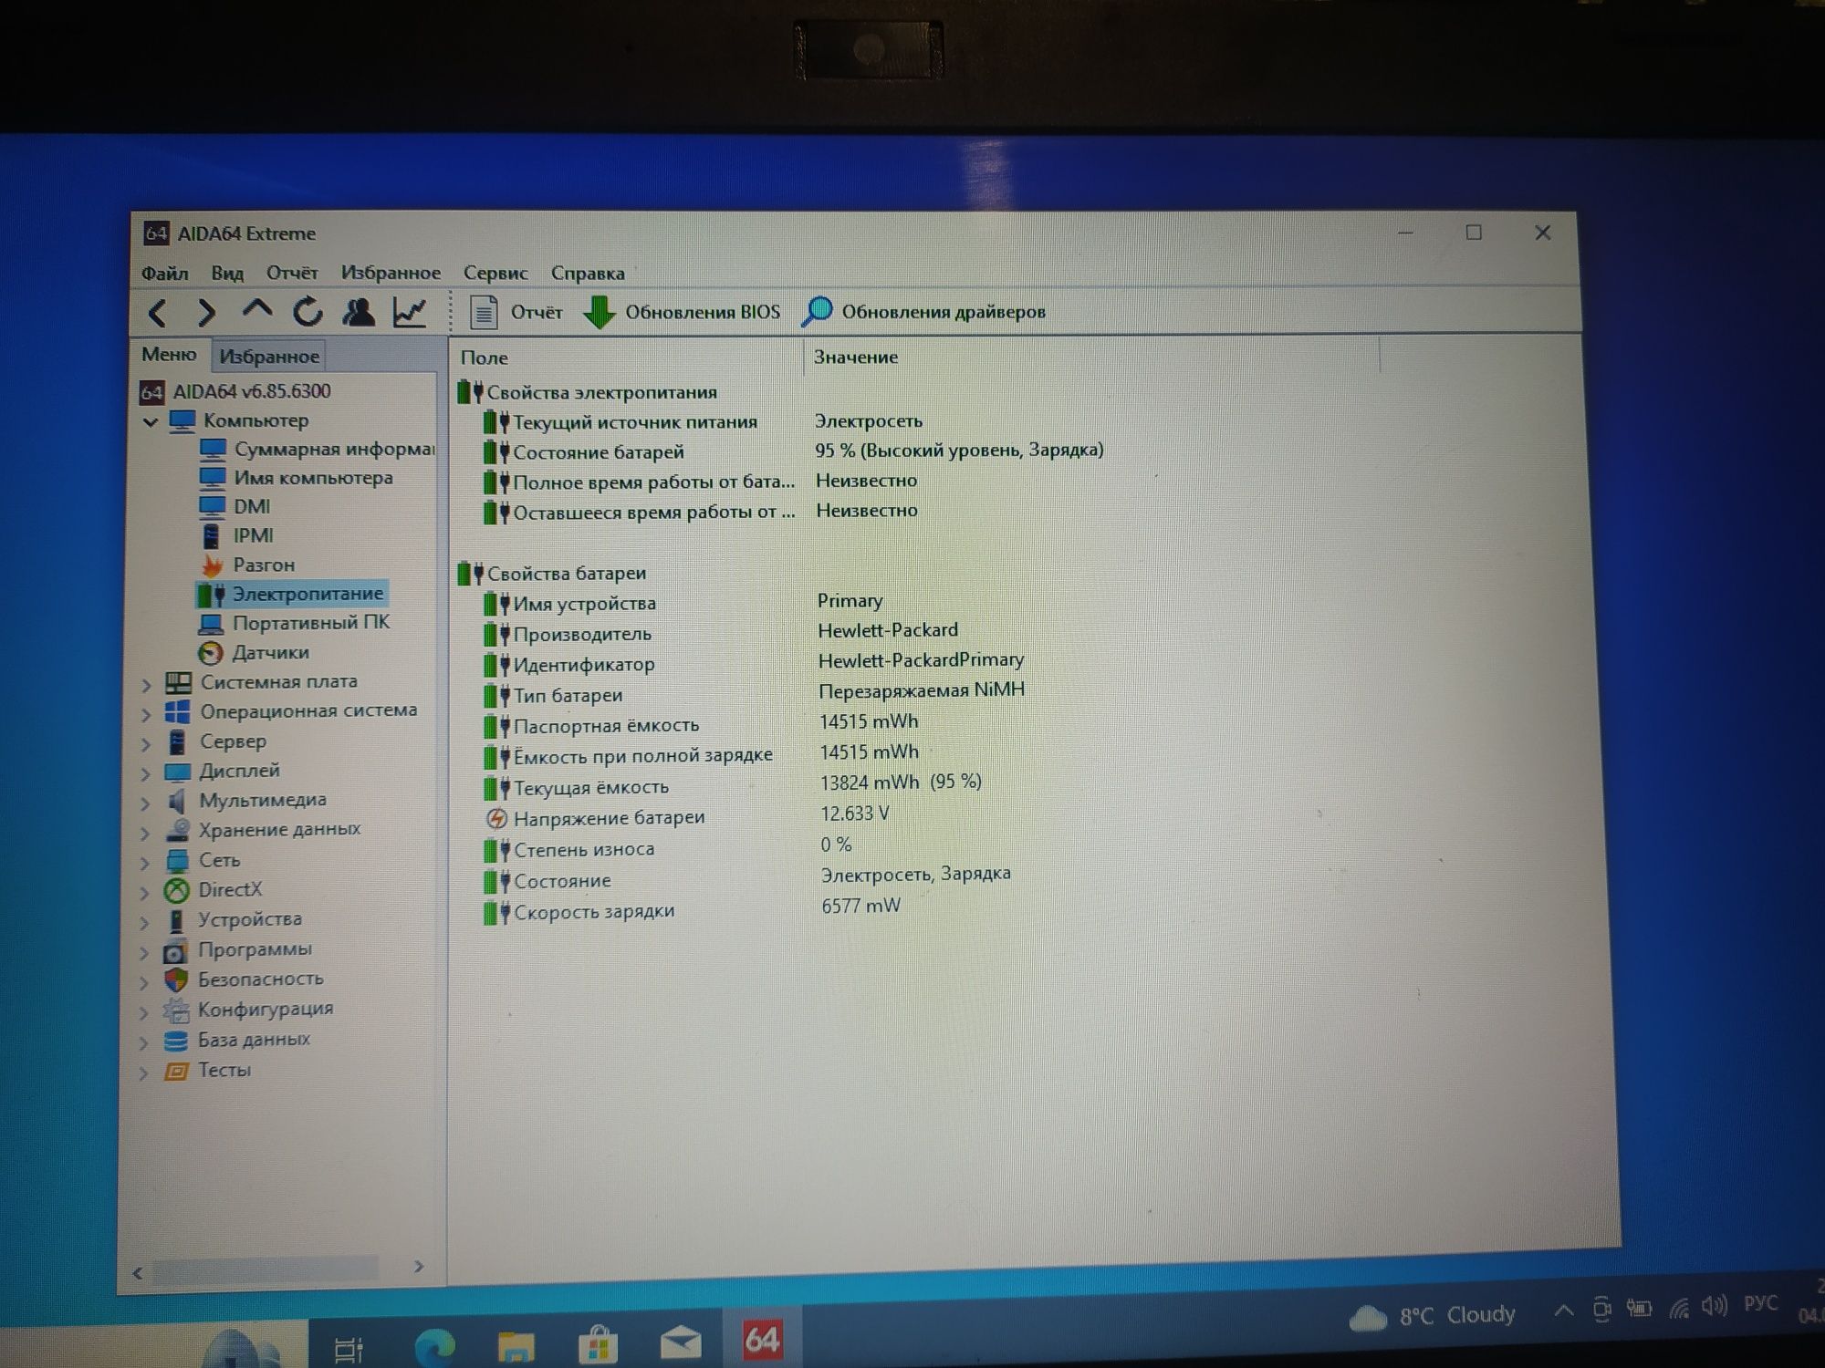Image resolution: width=1825 pixels, height=1368 pixels.
Task: Click the Безопасность shield icon
Action: tap(175, 980)
